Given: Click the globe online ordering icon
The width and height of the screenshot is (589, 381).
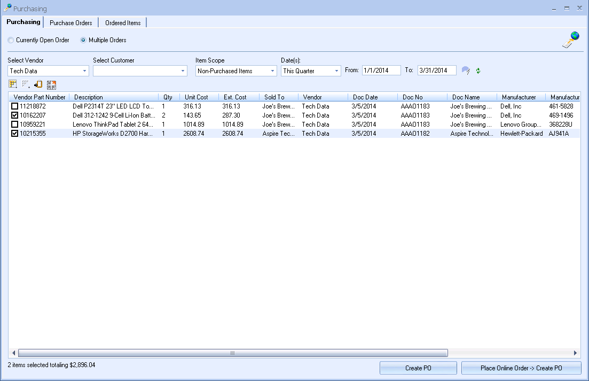Looking at the screenshot, I should tap(571, 41).
